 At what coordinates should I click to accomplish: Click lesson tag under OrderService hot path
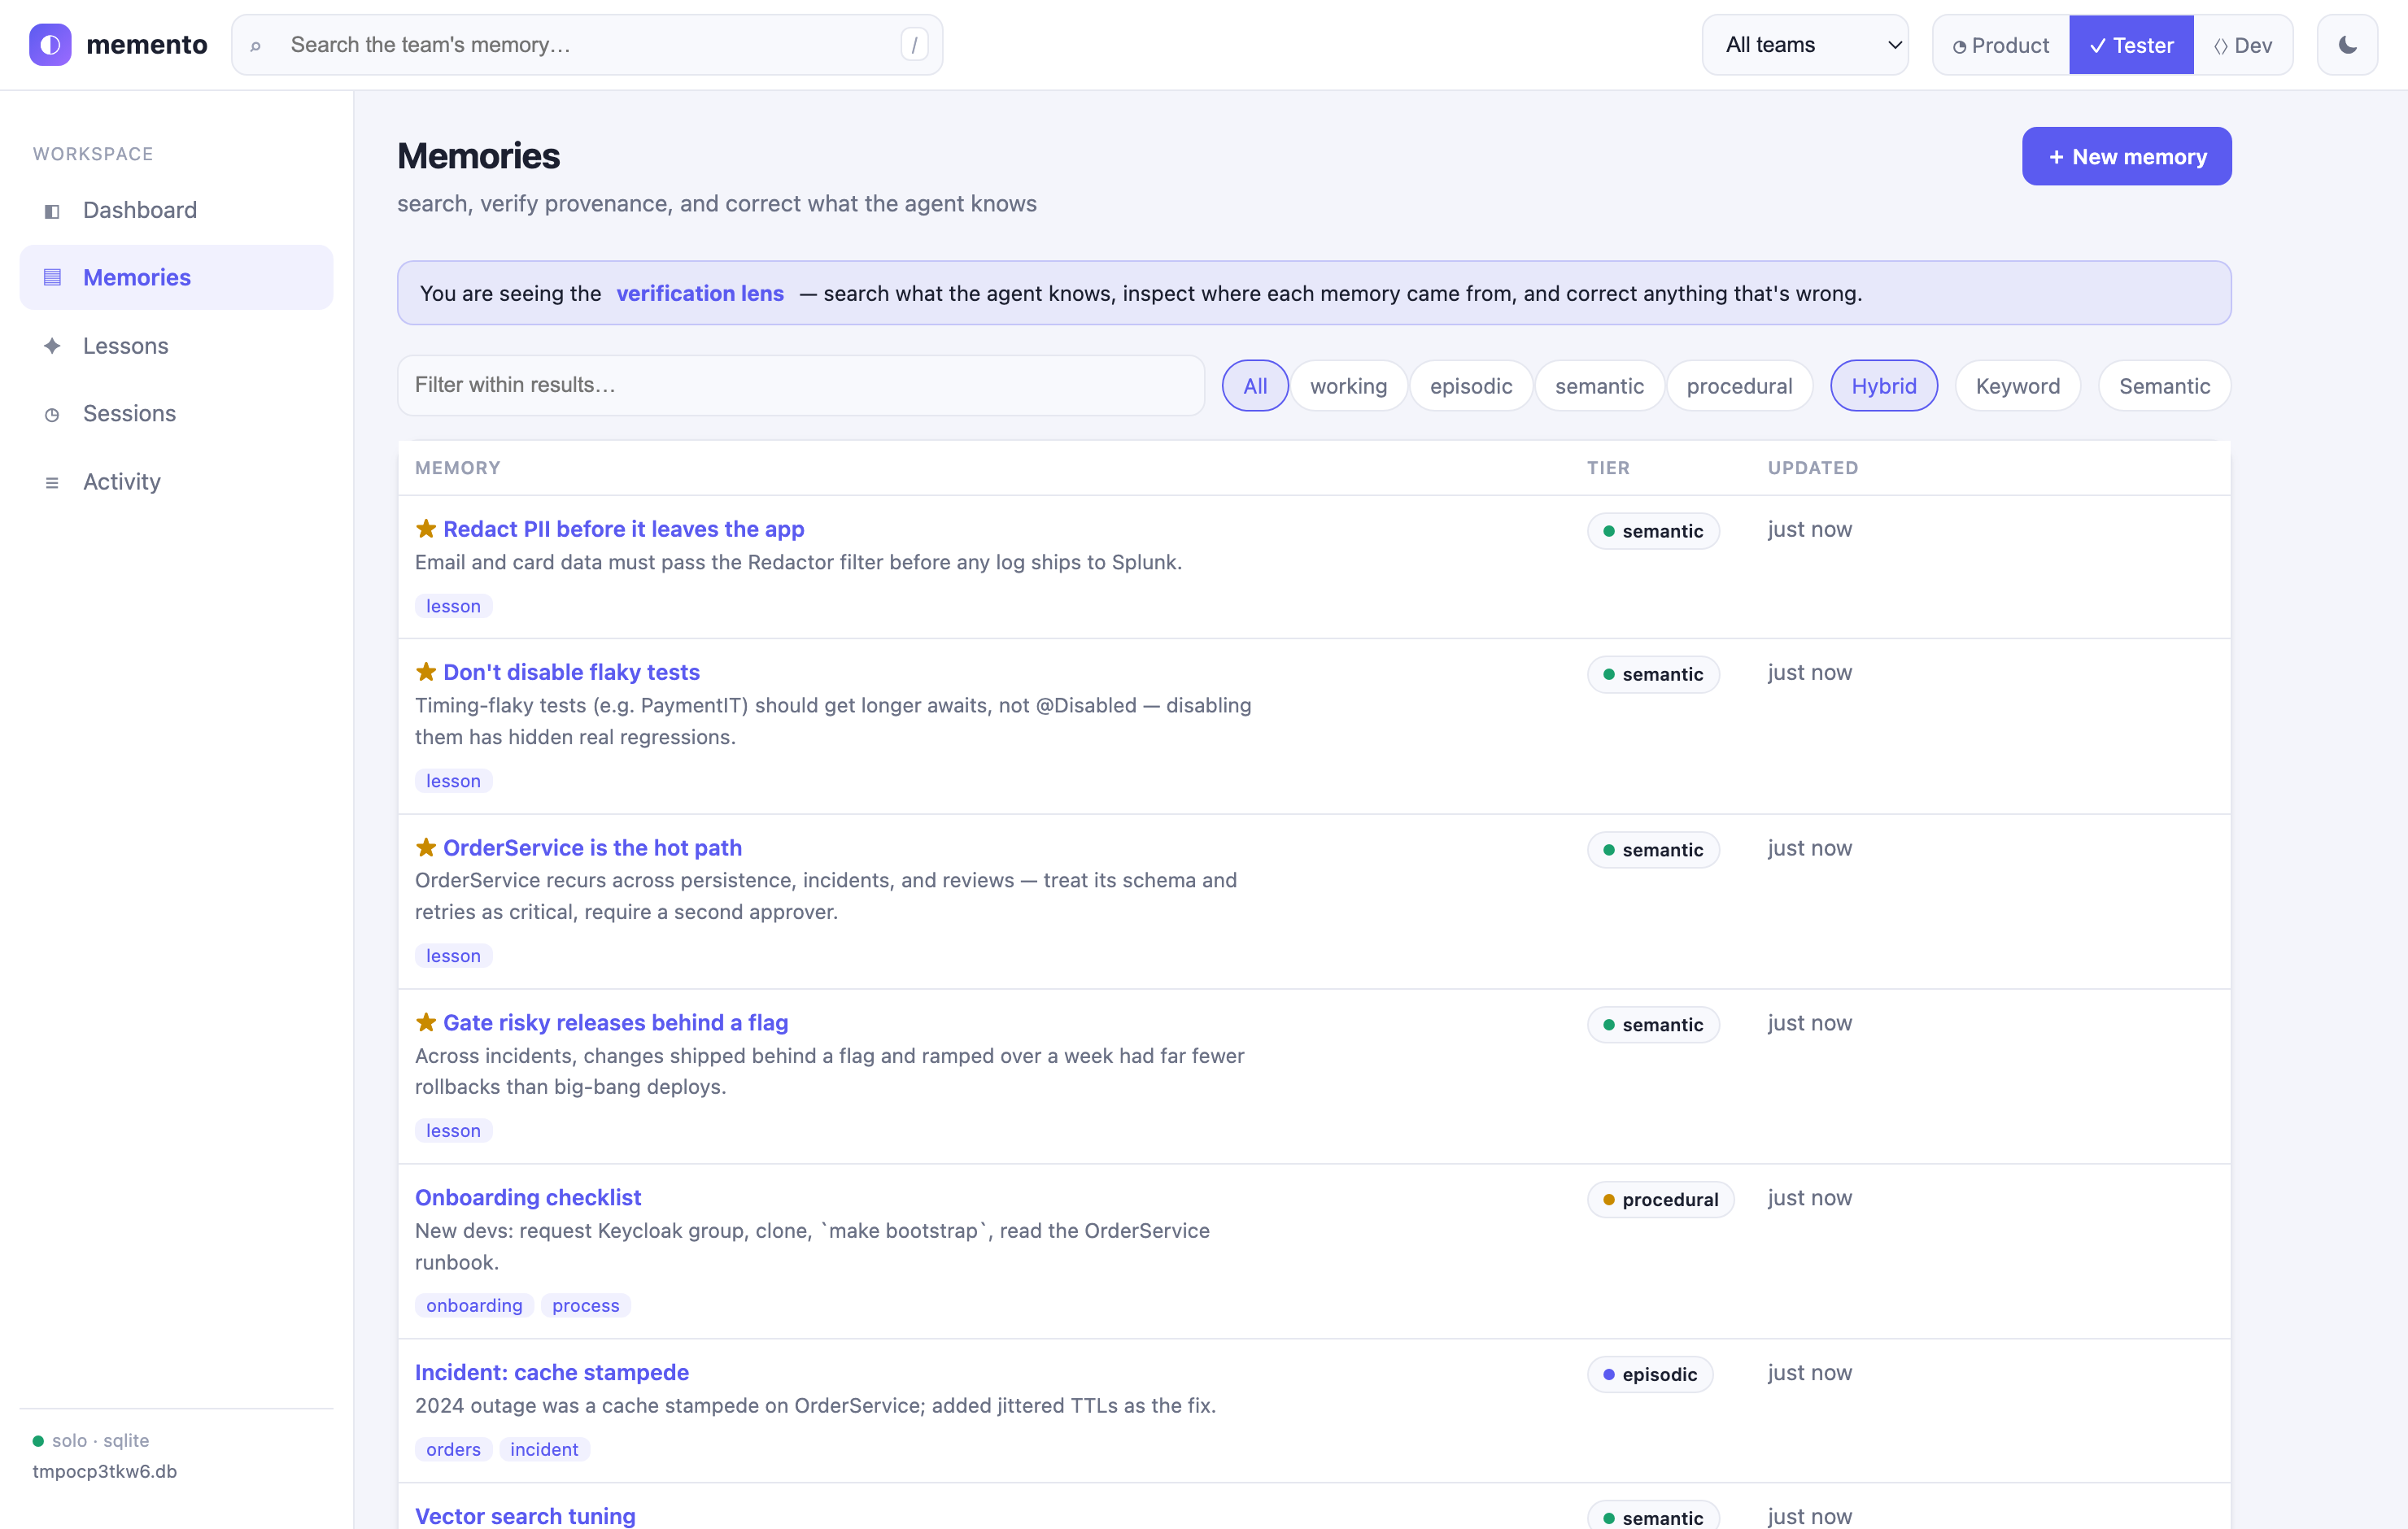pyautogui.click(x=453, y=956)
